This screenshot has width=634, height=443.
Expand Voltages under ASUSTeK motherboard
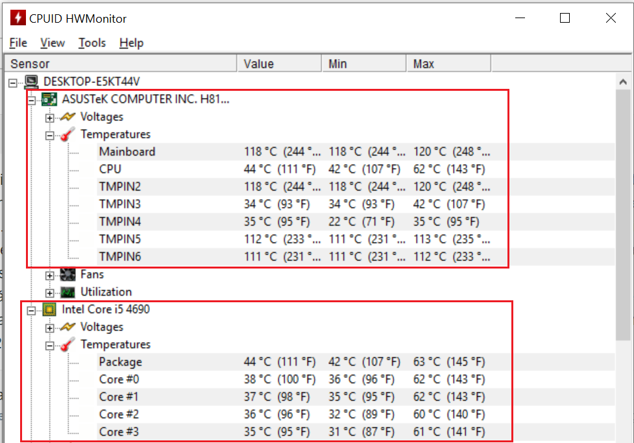pyautogui.click(x=49, y=118)
